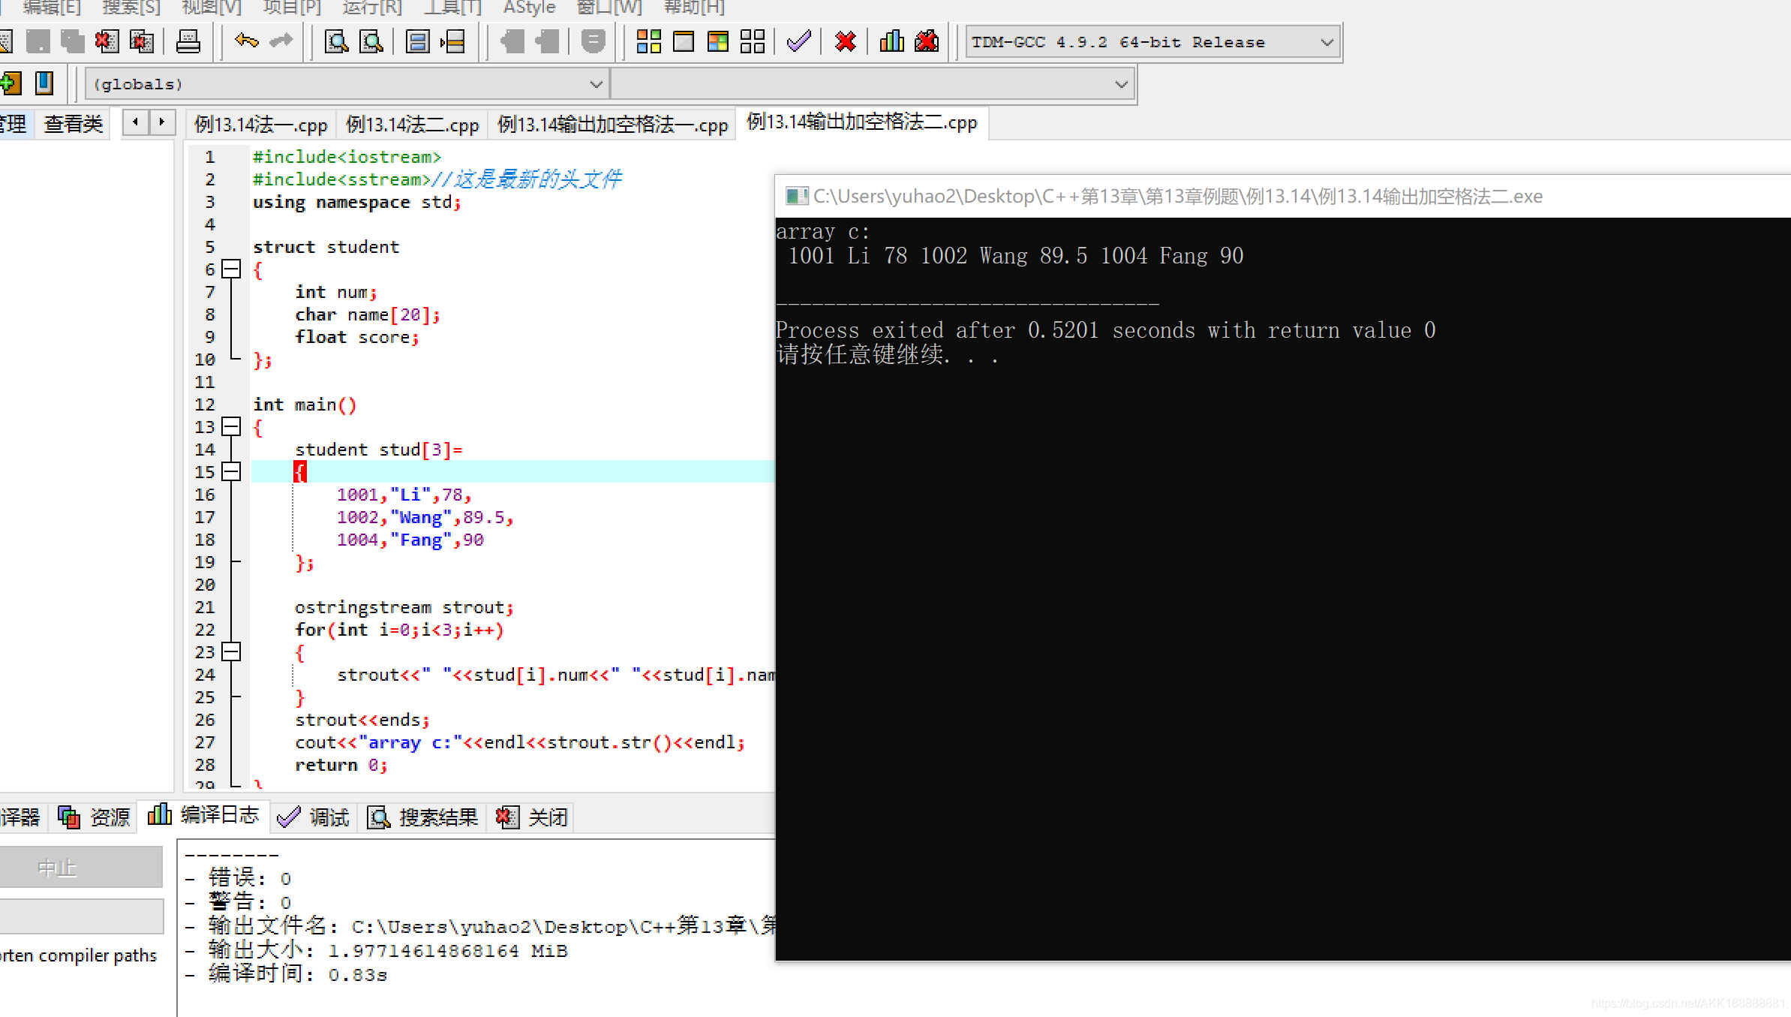This screenshot has height=1017, width=1791.
Task: Click line number 20 in the gutter
Action: click(205, 585)
